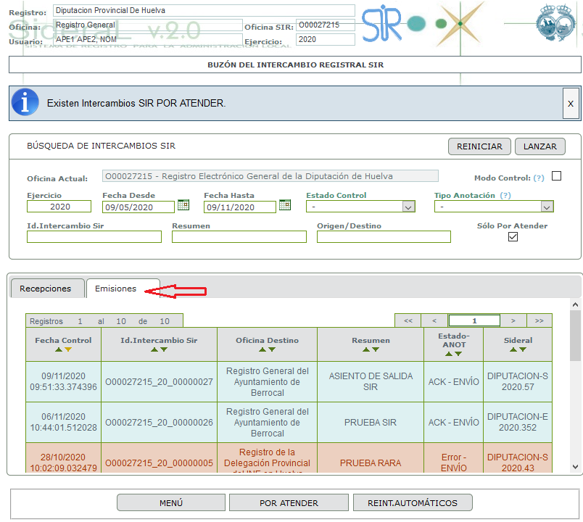Click header Registro field Diputacion Provincial De Huelva

204,10
